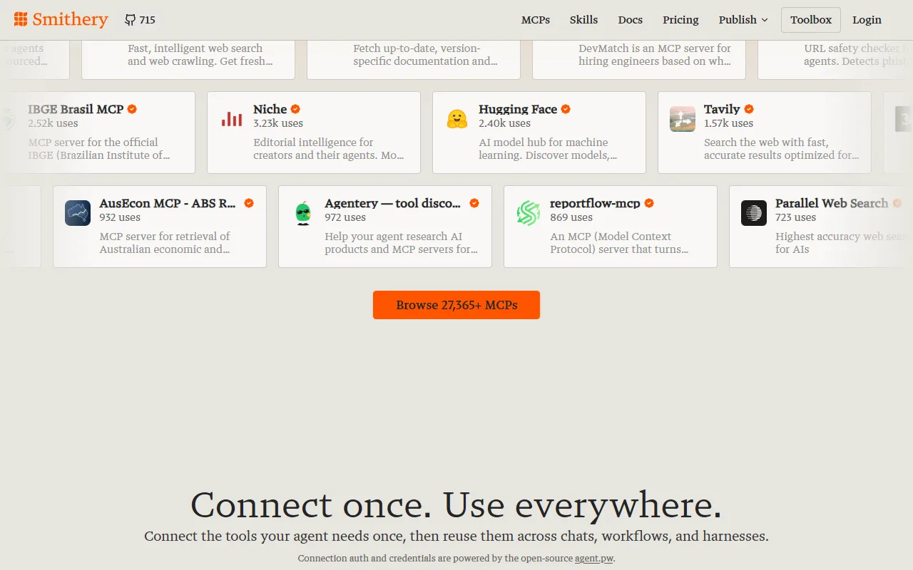Click the verified badge beside Tavily
The image size is (913, 570).
tap(749, 109)
